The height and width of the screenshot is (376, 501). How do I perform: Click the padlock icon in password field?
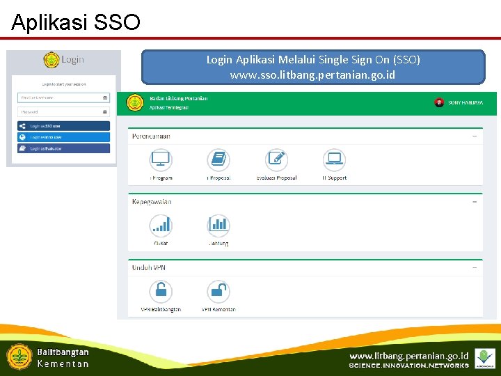[105, 111]
